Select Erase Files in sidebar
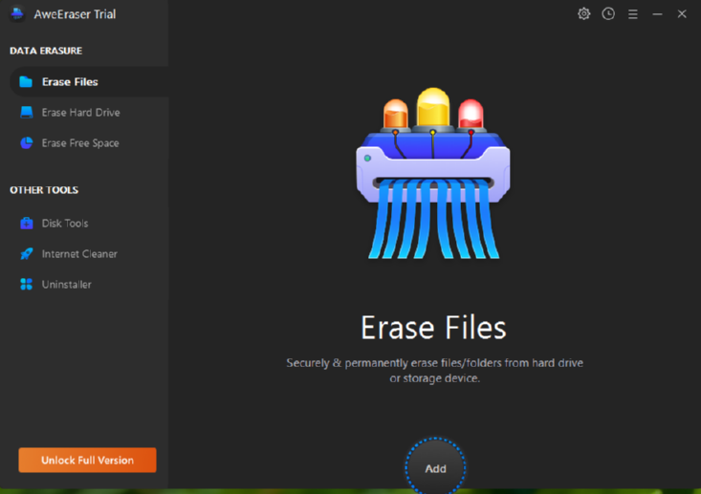The image size is (701, 494). click(89, 82)
